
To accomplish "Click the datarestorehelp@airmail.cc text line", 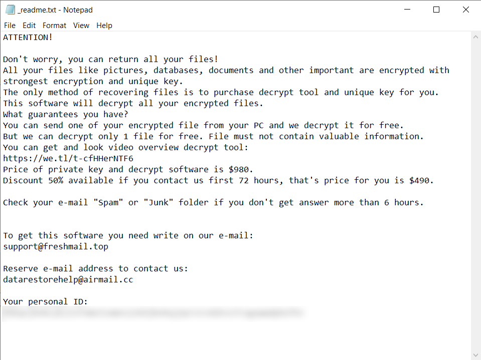I will (68, 279).
